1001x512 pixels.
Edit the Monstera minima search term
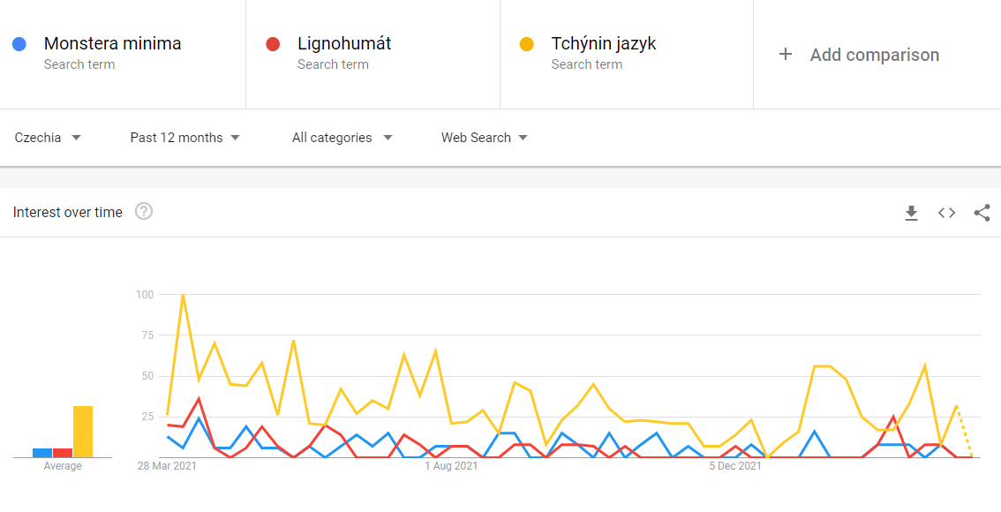tap(112, 44)
